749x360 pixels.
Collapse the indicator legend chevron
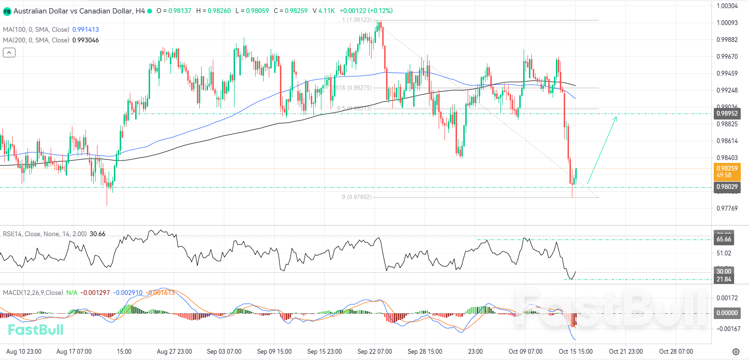(9, 53)
